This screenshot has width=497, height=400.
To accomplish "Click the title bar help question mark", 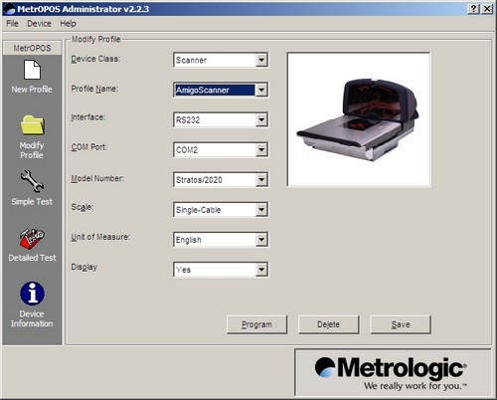I will coord(474,9).
